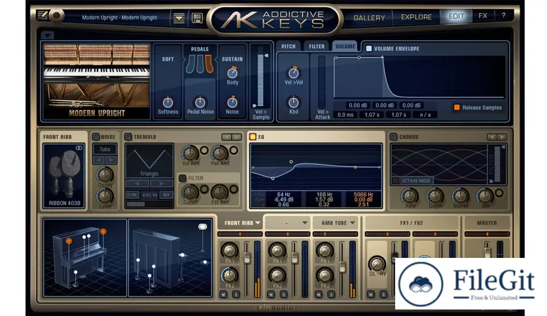Click the Master pan slider

pyautogui.click(x=487, y=234)
